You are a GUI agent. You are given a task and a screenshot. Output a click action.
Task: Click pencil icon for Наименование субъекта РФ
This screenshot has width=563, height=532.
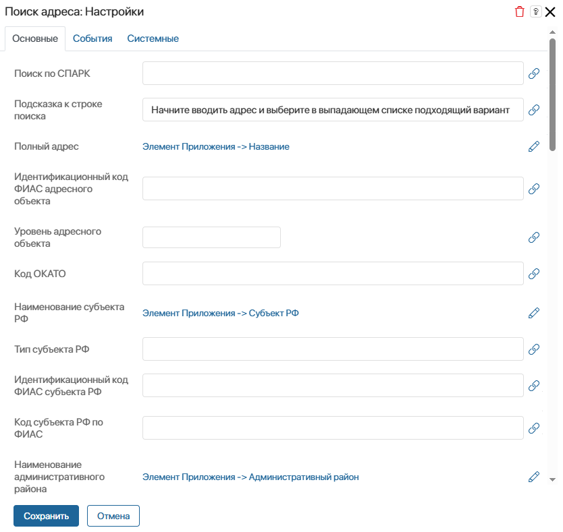click(x=533, y=313)
